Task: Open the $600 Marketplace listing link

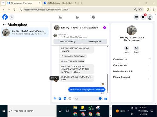Action: pos(73,37)
